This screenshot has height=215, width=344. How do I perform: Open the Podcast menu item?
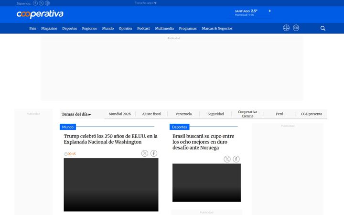pos(143,28)
